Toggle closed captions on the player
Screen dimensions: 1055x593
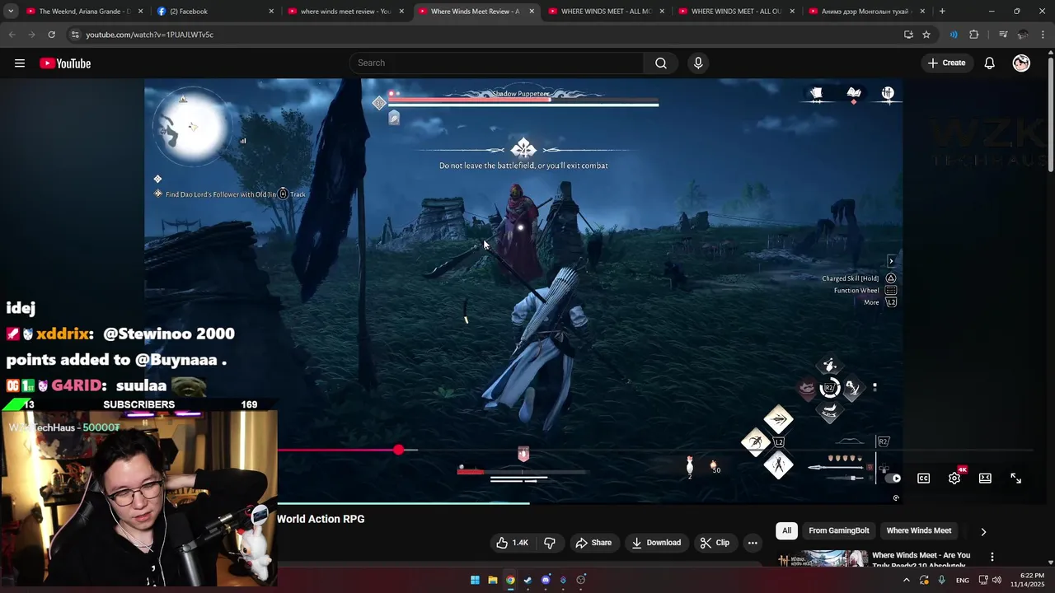coord(924,479)
